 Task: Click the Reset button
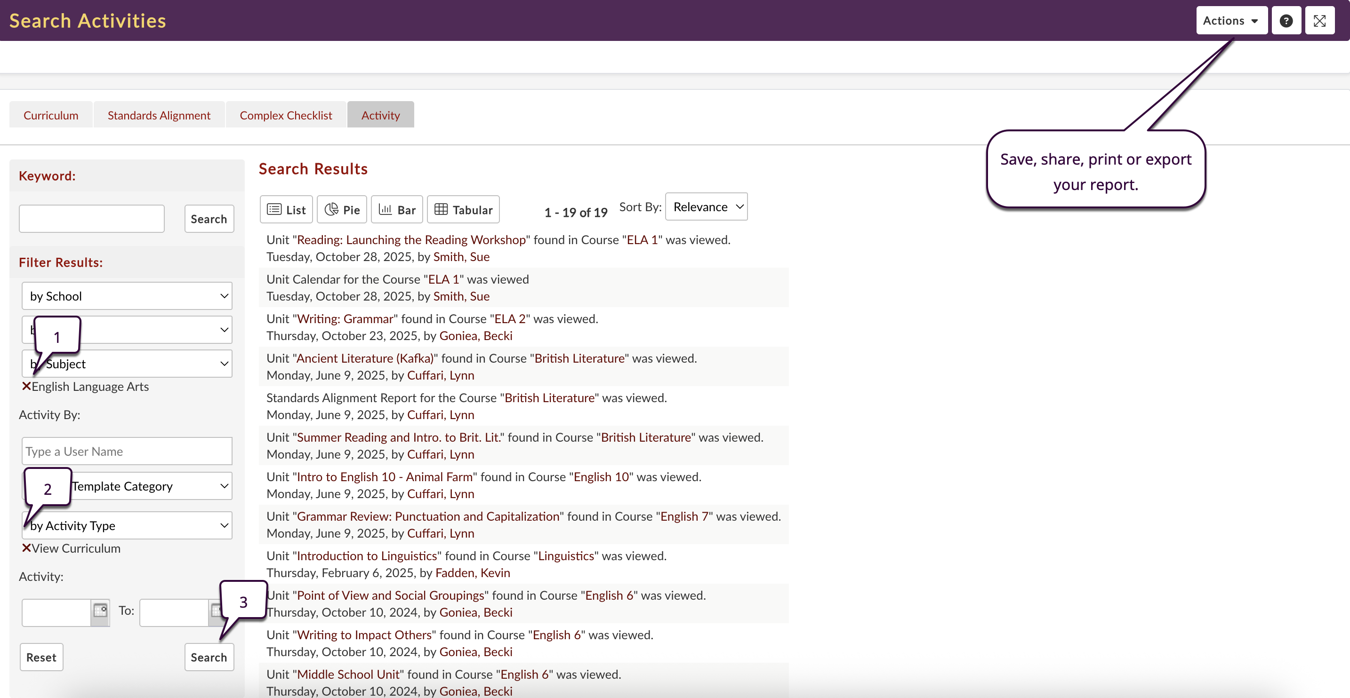click(41, 657)
